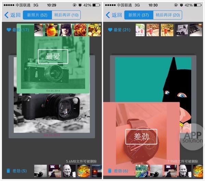Switch to the 稍后再评 (10) tab
This screenshot has width=205, height=181.
point(66,15)
